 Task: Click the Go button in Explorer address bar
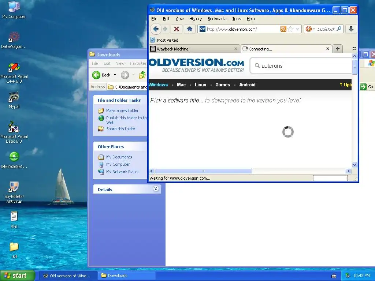point(367,87)
